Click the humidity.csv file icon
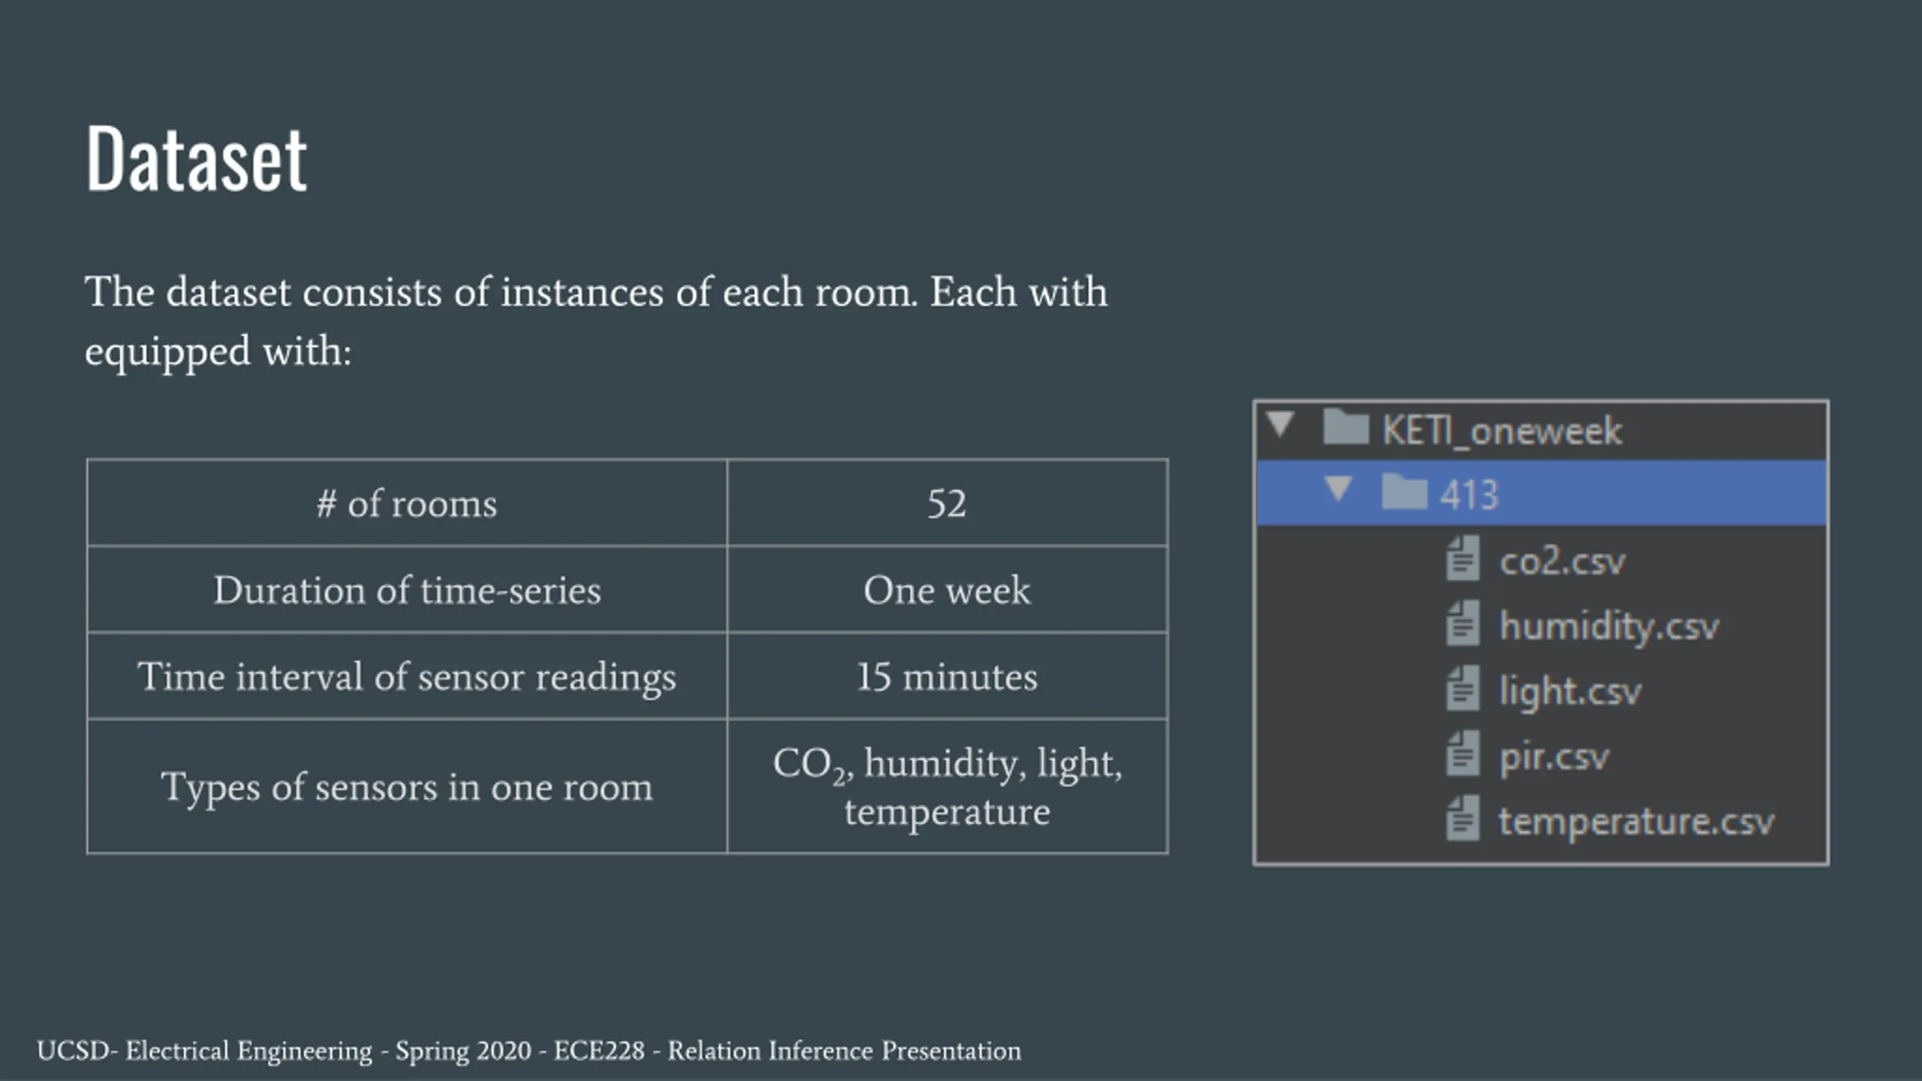This screenshot has width=1922, height=1081. click(x=1463, y=624)
